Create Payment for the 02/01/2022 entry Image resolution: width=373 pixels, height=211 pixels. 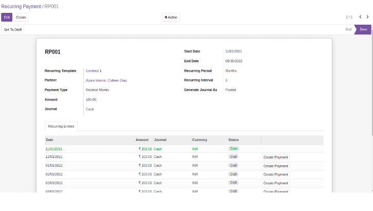tap(275, 174)
